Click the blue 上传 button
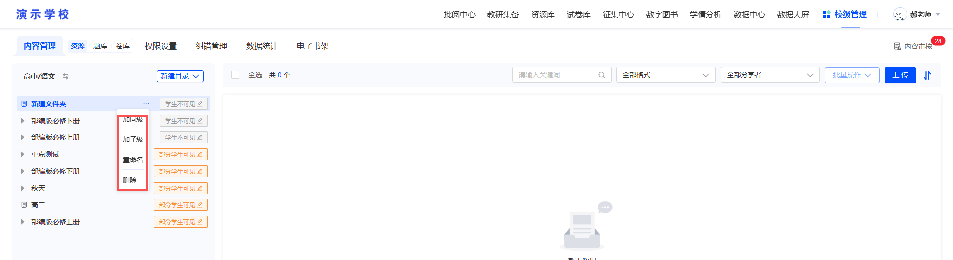 tap(900, 75)
